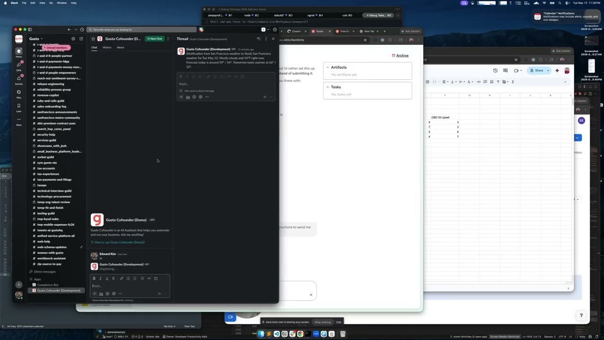Compose a new message in Slack

click(x=81, y=39)
